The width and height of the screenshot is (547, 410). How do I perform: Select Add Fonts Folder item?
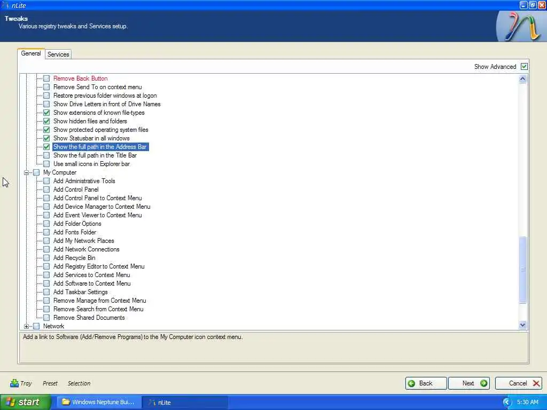tap(75, 232)
